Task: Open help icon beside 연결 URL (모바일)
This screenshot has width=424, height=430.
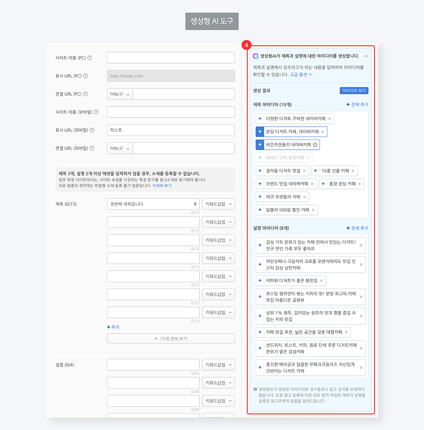Action: pyautogui.click(x=92, y=148)
